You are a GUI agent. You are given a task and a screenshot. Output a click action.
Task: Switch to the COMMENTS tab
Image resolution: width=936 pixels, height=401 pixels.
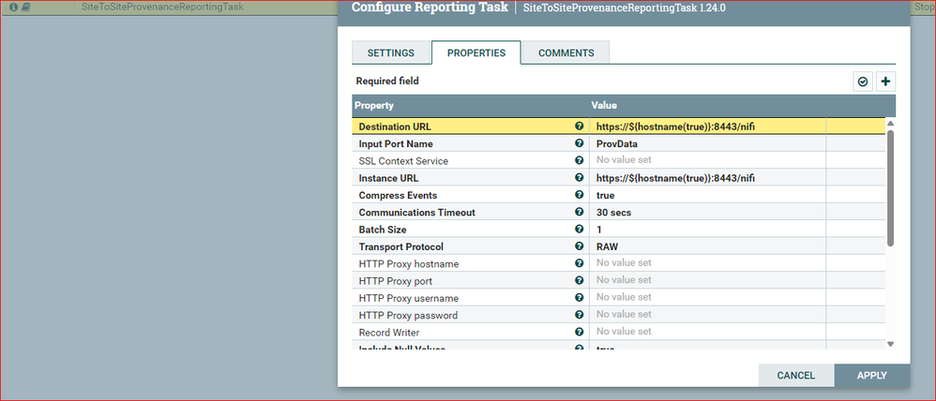click(566, 52)
